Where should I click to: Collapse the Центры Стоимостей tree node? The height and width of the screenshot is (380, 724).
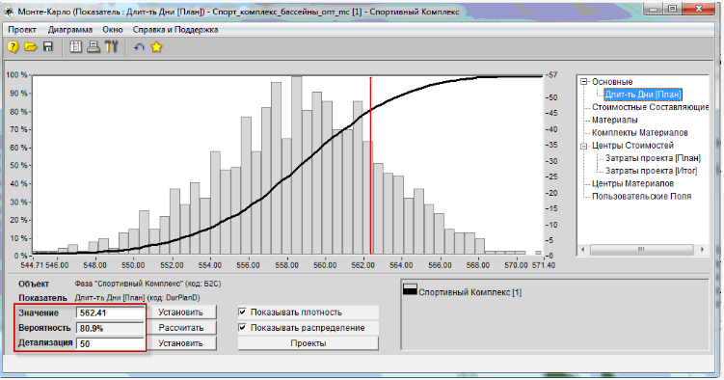584,146
